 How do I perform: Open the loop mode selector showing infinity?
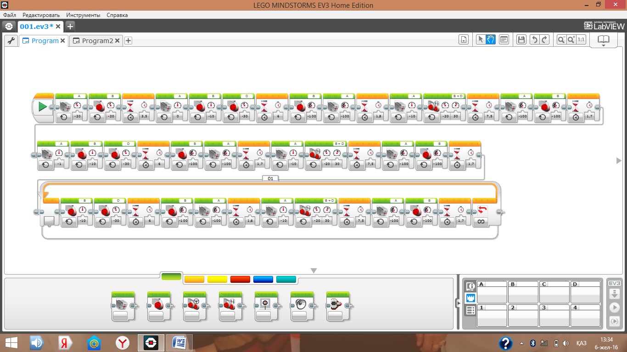481,221
